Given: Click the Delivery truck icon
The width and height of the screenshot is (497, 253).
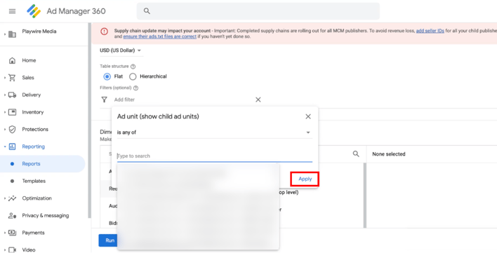Looking at the screenshot, I should click(x=12, y=95).
